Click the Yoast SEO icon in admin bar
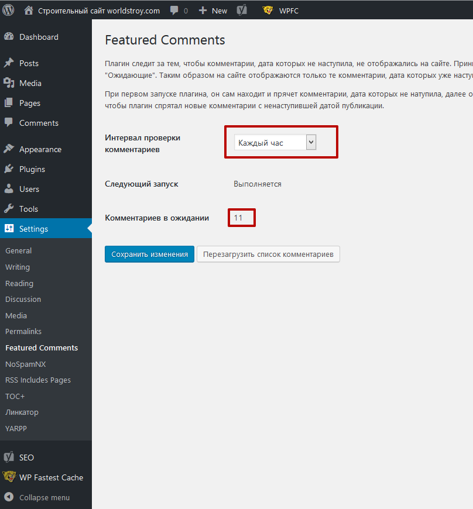This screenshot has height=509, width=473. pos(241,11)
